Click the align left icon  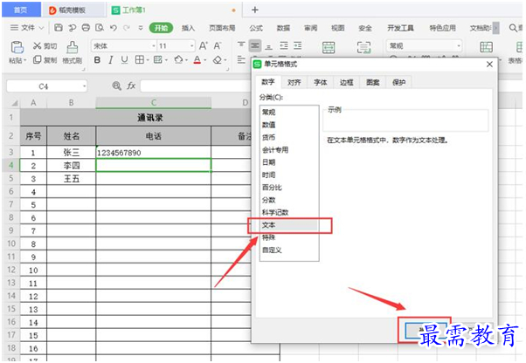pyautogui.click(x=241, y=60)
